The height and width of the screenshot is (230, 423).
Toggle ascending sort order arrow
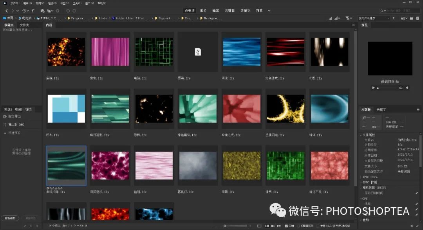394,18
